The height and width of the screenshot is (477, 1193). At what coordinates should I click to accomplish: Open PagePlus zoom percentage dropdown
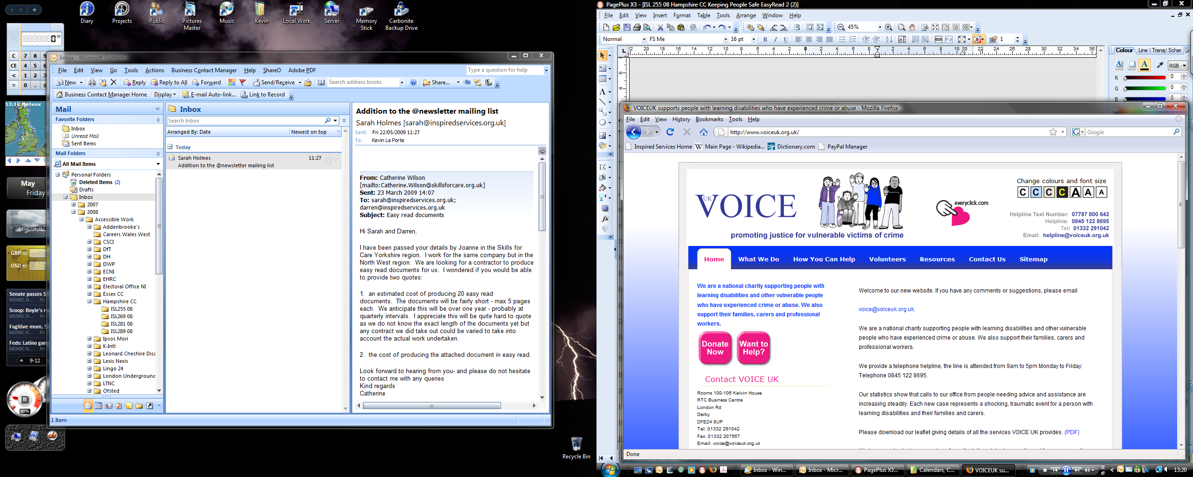(880, 27)
